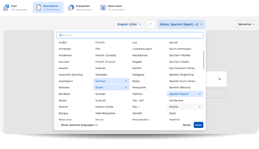Viewport: 259px width, 149px height.
Task: Enable Show selected languages checkbox
Action: (x=58, y=125)
